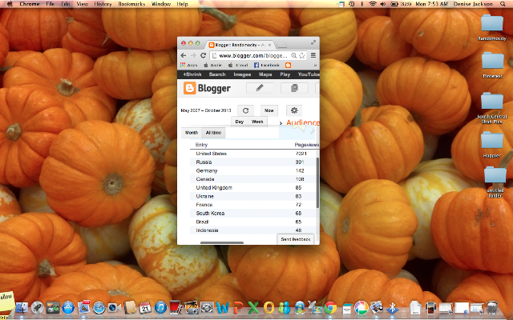Open the History menu
Screen dimensions: 513x320
(x=103, y=4)
